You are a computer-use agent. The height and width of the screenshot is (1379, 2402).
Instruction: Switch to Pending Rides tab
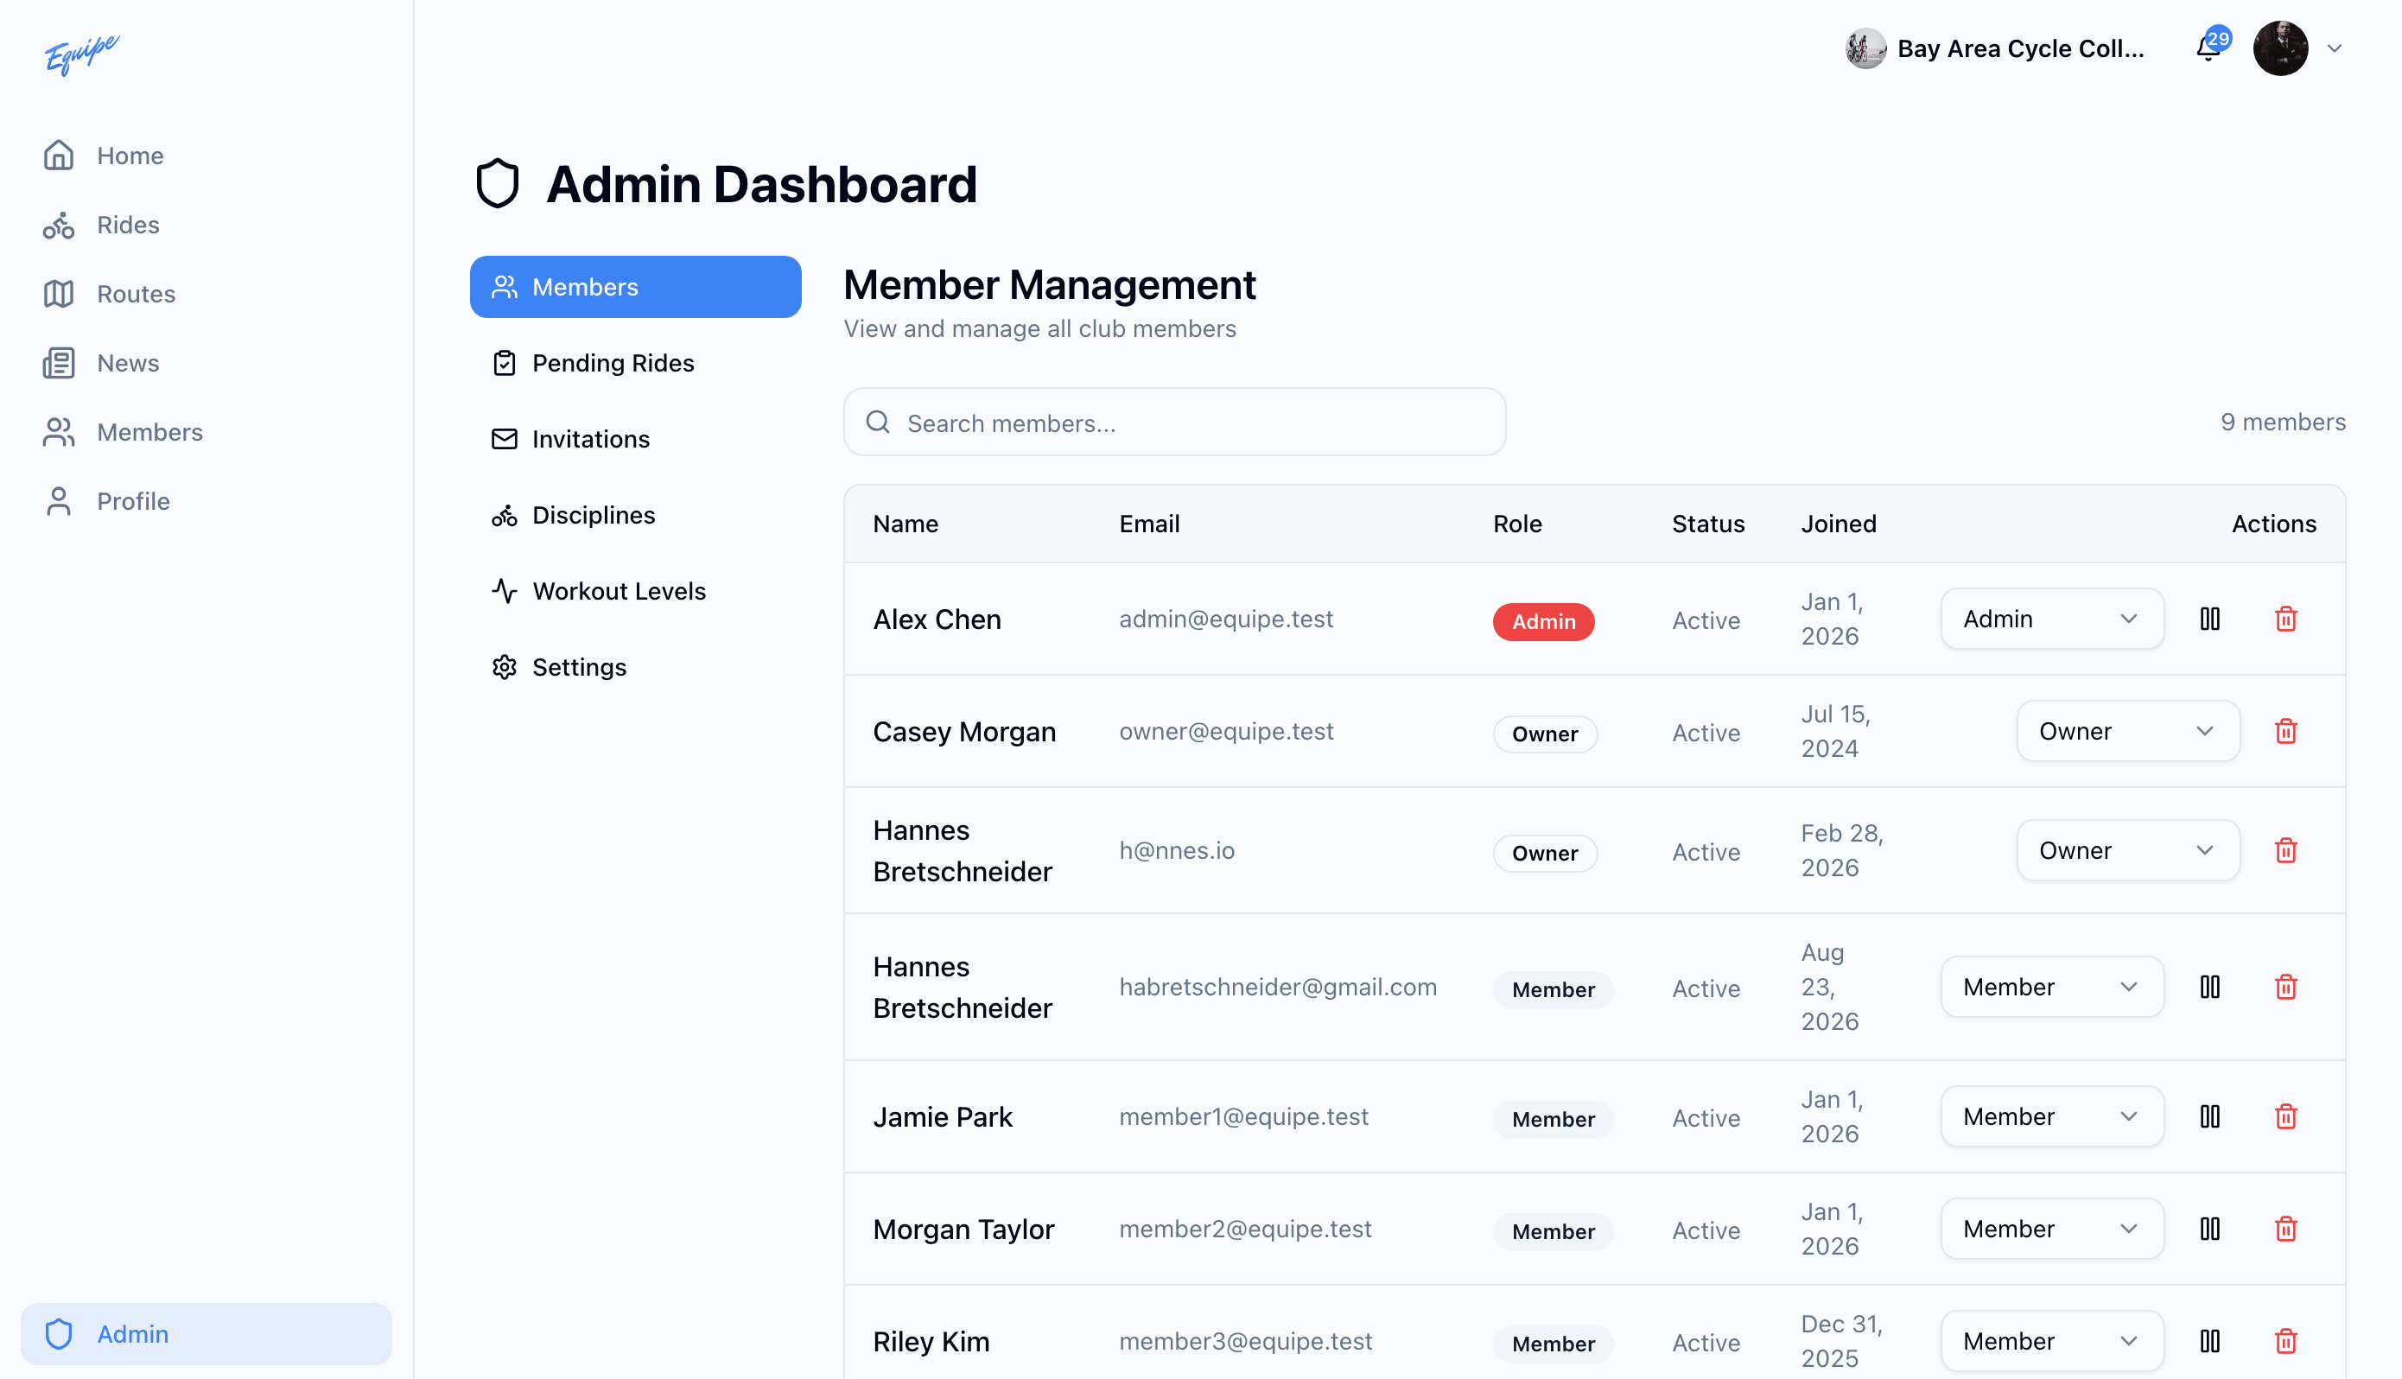[635, 363]
